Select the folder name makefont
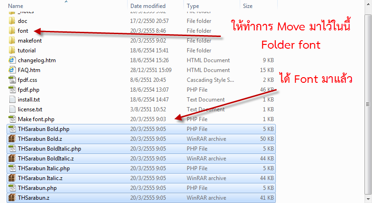The height and width of the screenshot is (203, 372). pyautogui.click(x=30, y=41)
